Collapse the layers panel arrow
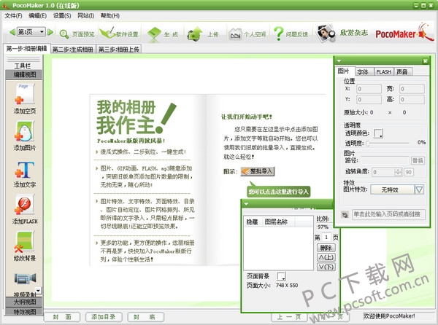The height and width of the screenshot is (325, 438). pos(246,204)
